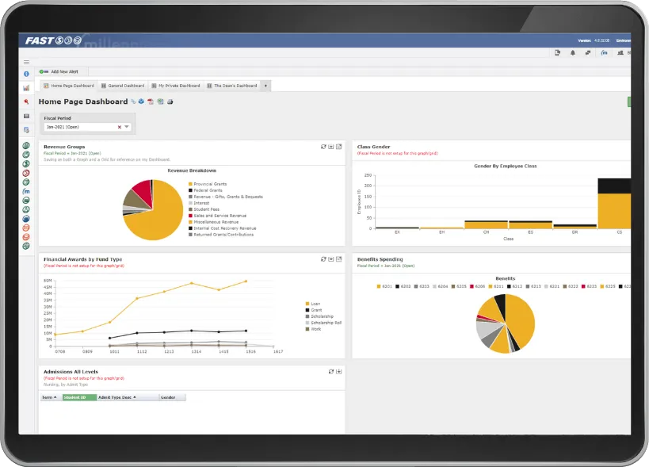649x467 pixels.
Task: Open the notifications bell in the top toolbar
Action: 572,53
